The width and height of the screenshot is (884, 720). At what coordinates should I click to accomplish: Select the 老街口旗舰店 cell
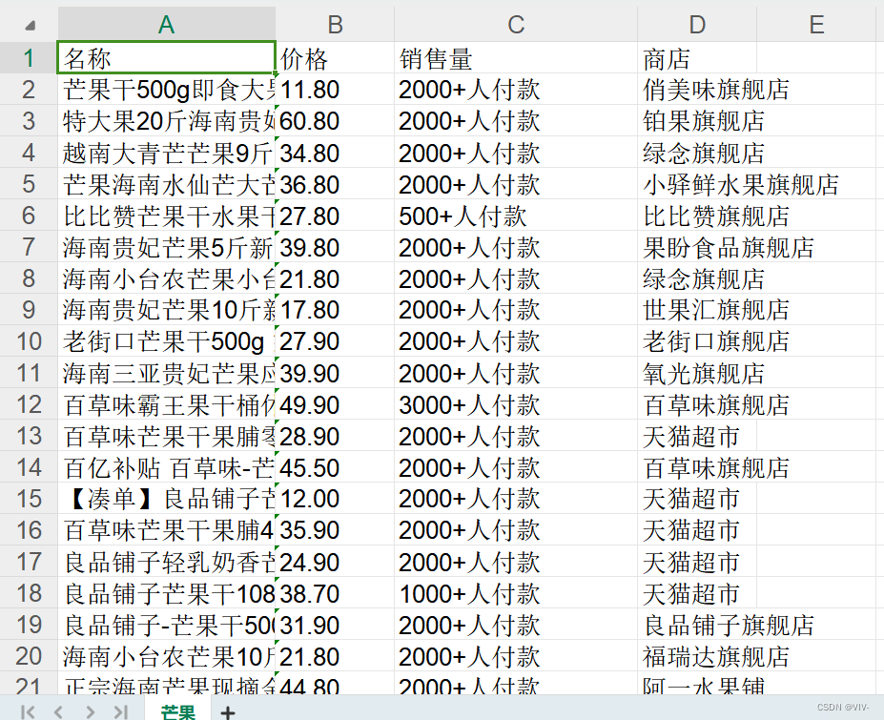coord(697,341)
